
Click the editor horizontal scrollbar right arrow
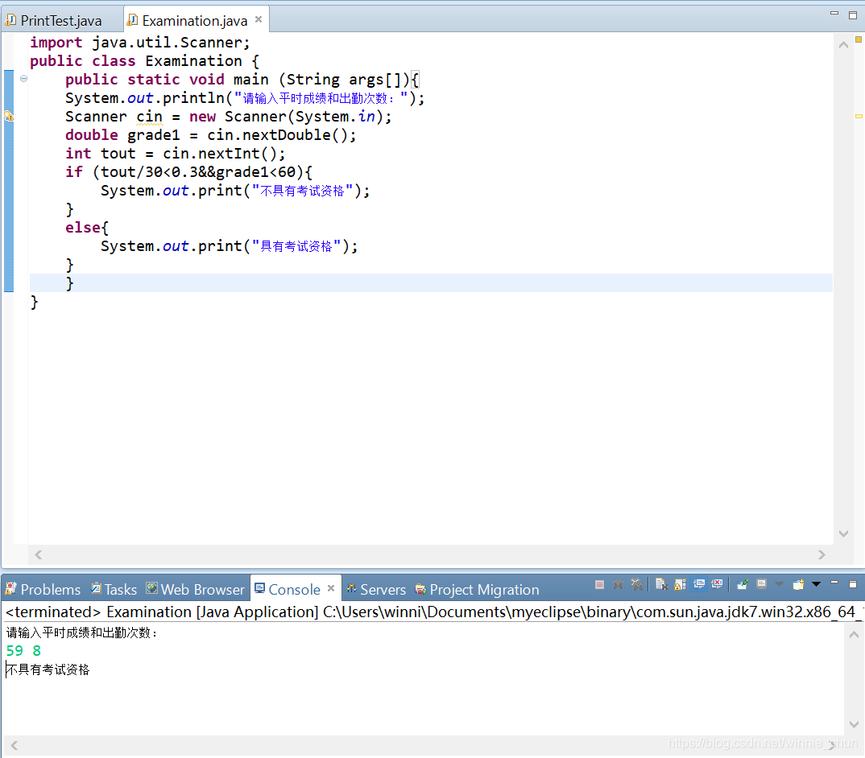tap(822, 554)
